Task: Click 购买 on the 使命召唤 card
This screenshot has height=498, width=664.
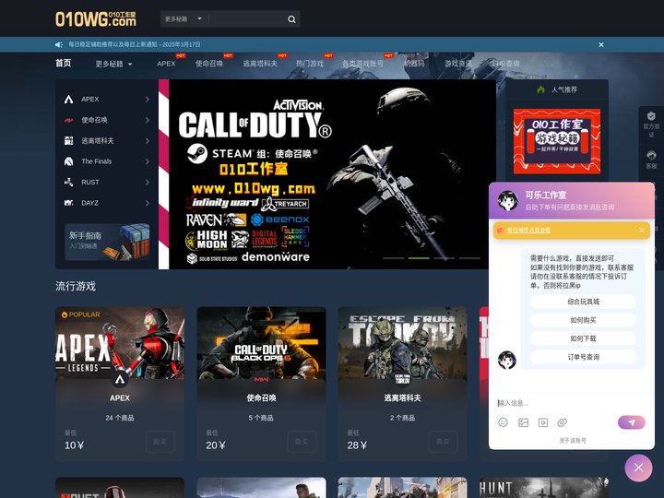Action: [x=302, y=442]
